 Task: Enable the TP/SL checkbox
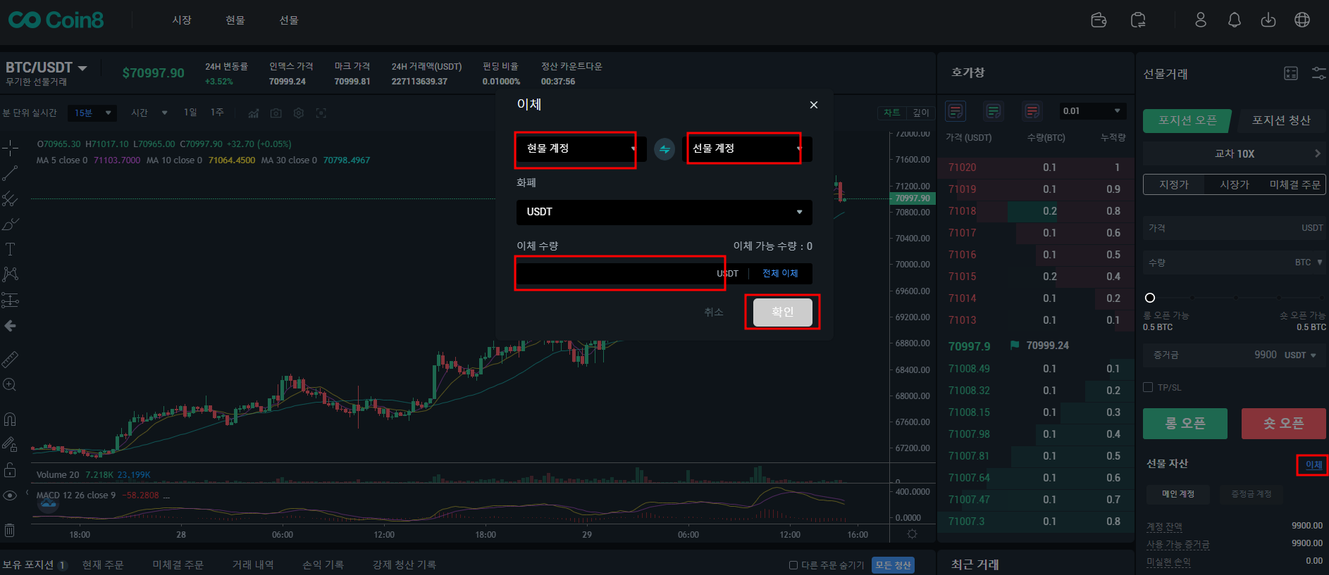(x=1148, y=387)
